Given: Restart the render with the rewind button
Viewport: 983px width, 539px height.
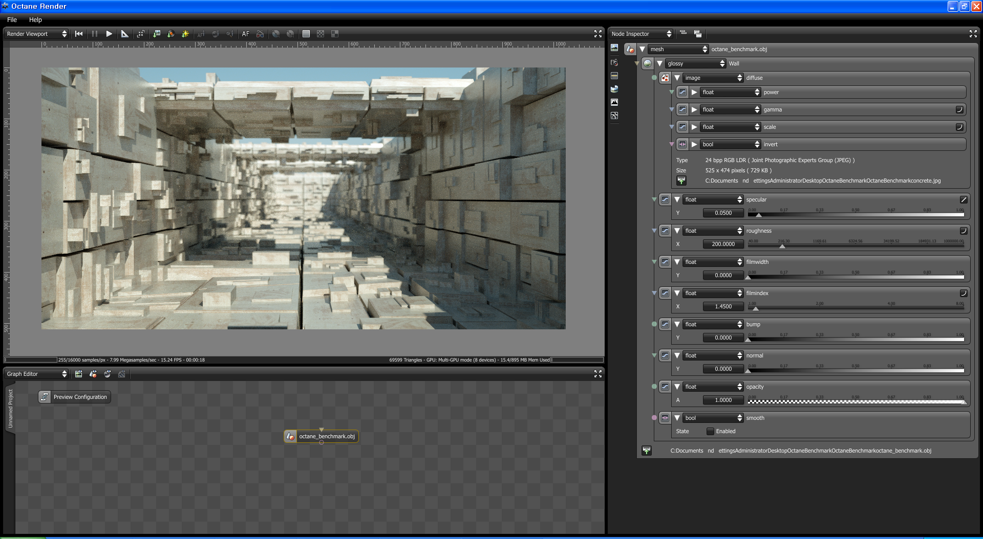Looking at the screenshot, I should [79, 34].
